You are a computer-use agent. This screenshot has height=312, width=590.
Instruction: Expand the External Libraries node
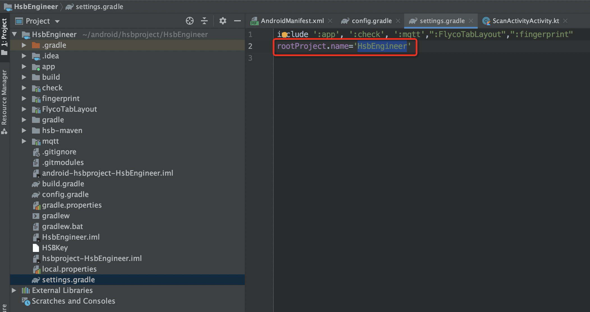(x=14, y=290)
